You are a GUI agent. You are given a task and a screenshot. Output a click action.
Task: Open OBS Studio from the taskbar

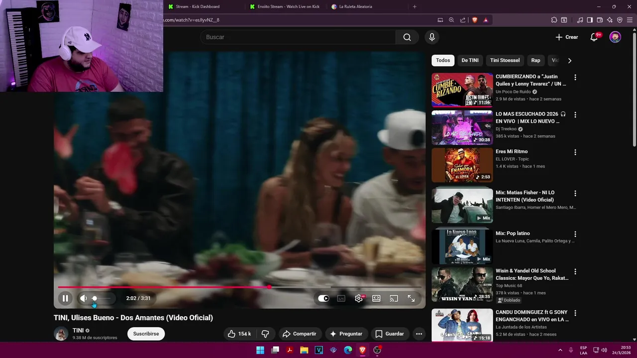377,350
